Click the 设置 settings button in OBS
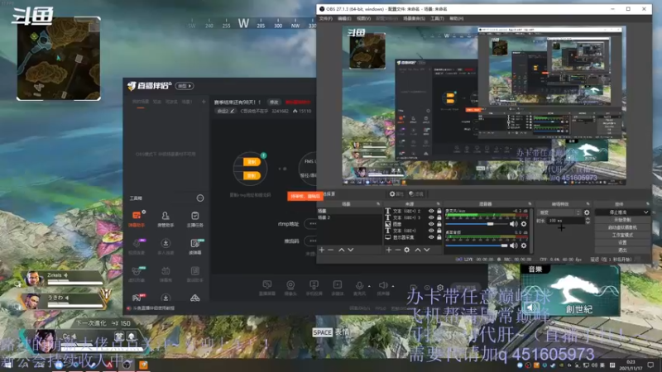This screenshot has height=372, width=662. [622, 242]
